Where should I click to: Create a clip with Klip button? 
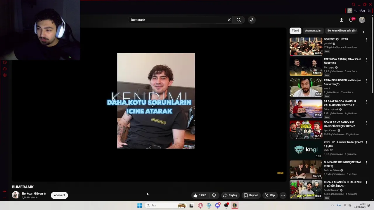(270, 195)
